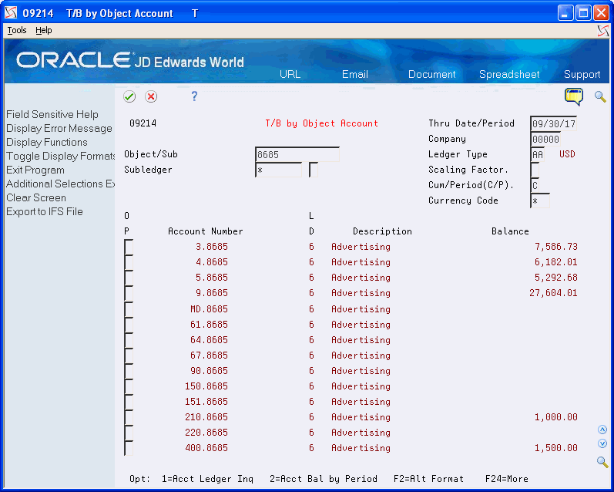Screen dimensions: 614x492
Task: Click the Cum/Period field
Action: point(535,185)
